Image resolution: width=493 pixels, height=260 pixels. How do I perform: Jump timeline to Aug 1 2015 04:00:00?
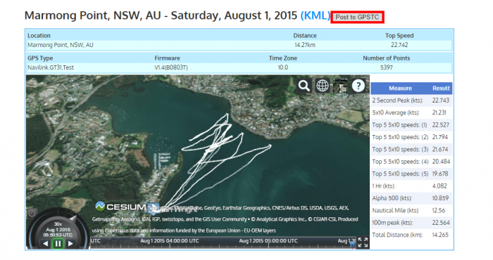pos(170,241)
